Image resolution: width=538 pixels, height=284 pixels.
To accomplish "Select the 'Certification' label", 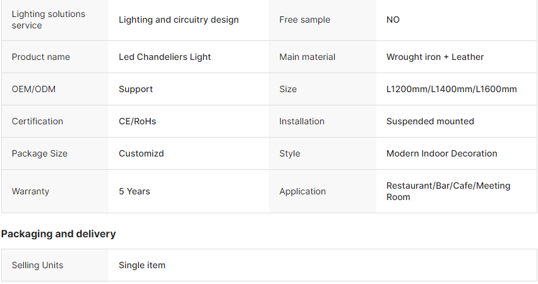I will point(37,121).
